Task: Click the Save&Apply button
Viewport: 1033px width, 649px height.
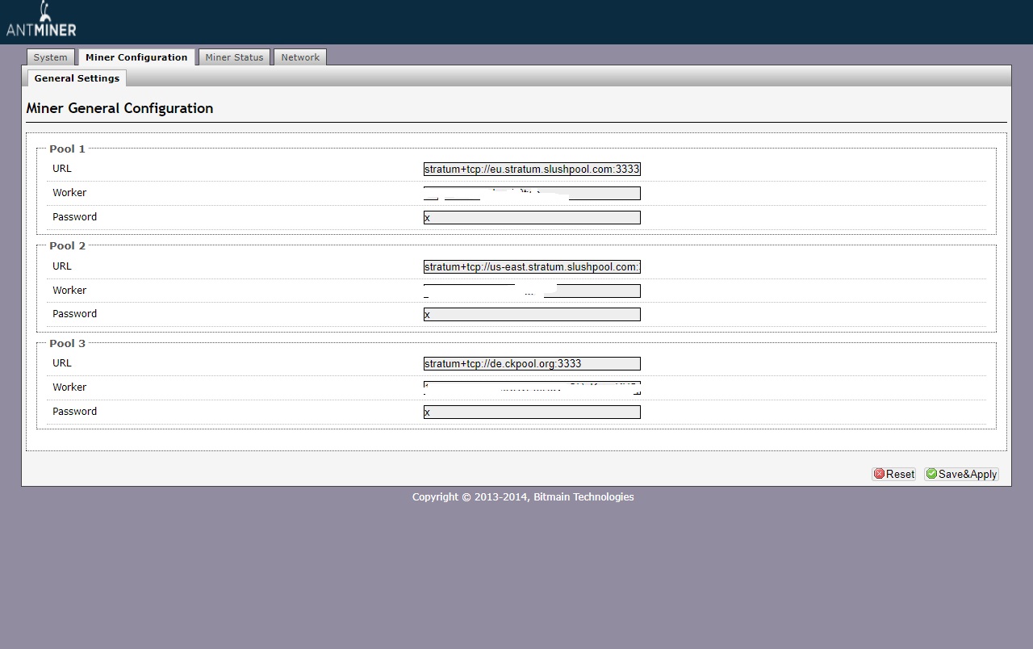Action: (962, 474)
